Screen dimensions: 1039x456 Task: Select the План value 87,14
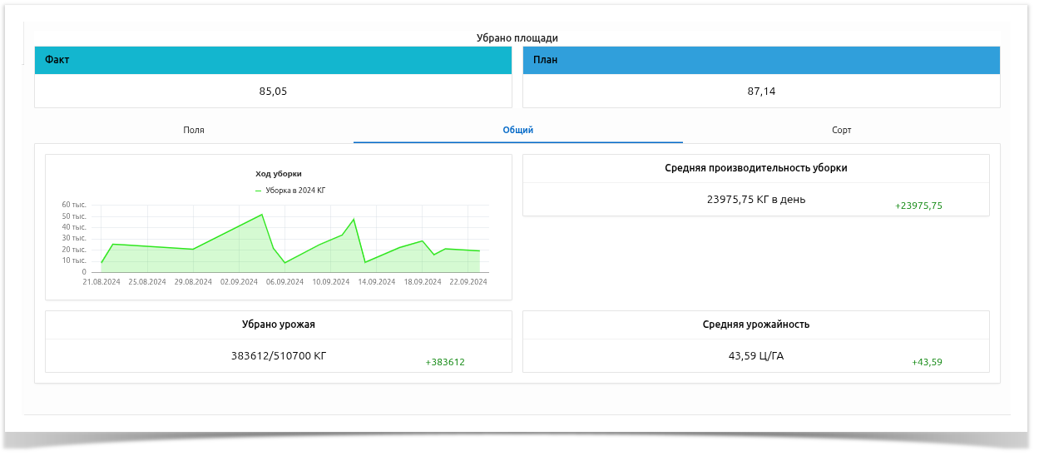[761, 92]
